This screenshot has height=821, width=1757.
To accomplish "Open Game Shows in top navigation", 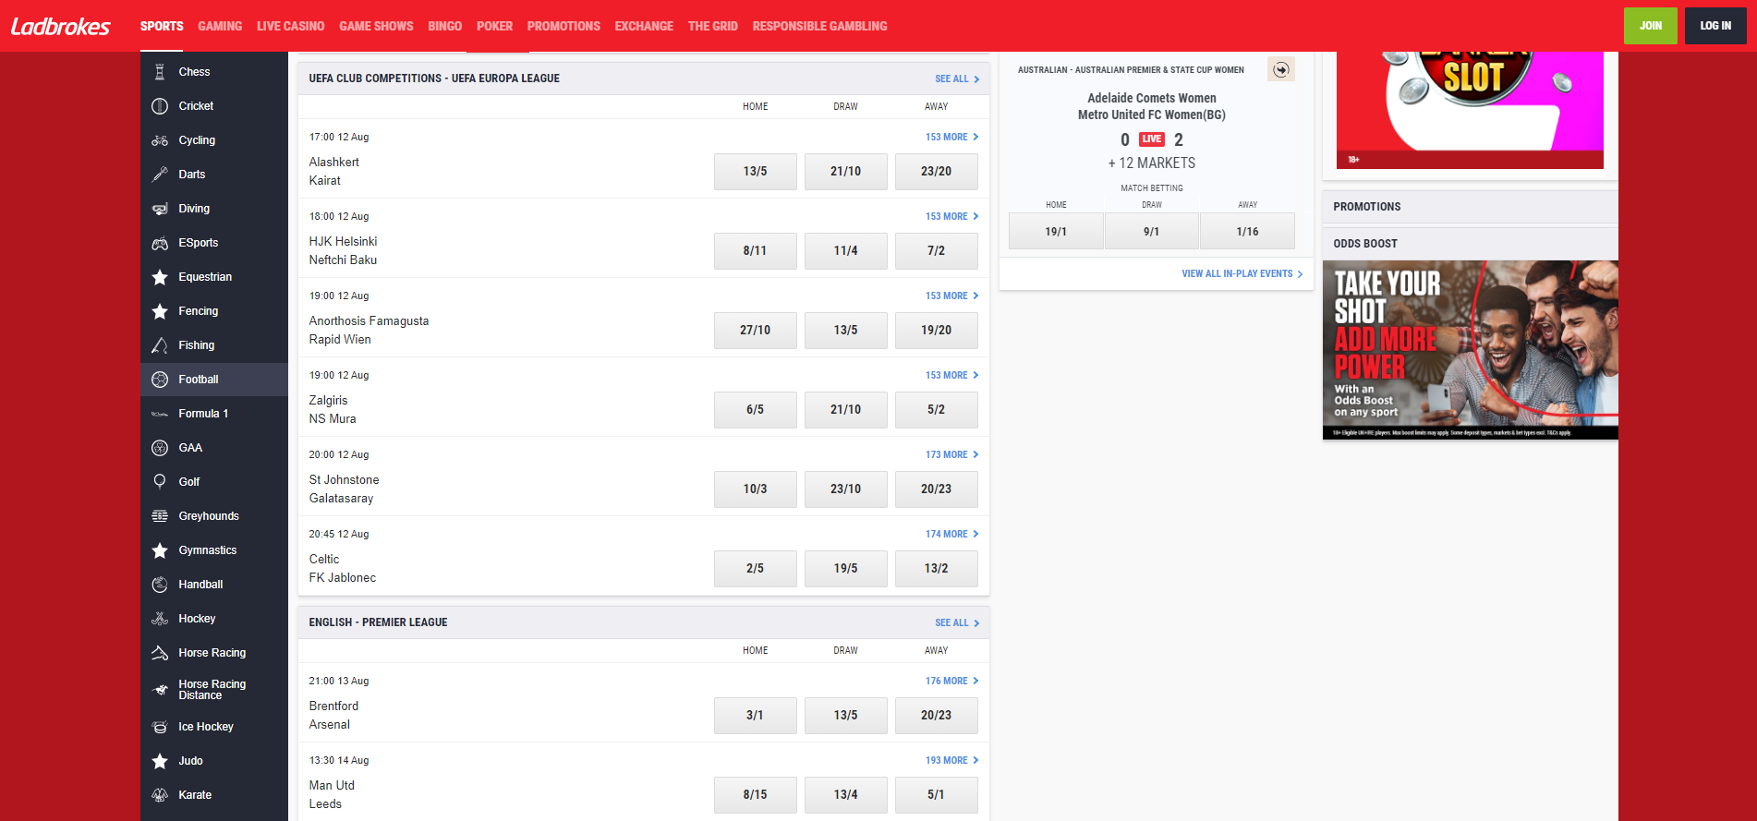I will [x=376, y=26].
